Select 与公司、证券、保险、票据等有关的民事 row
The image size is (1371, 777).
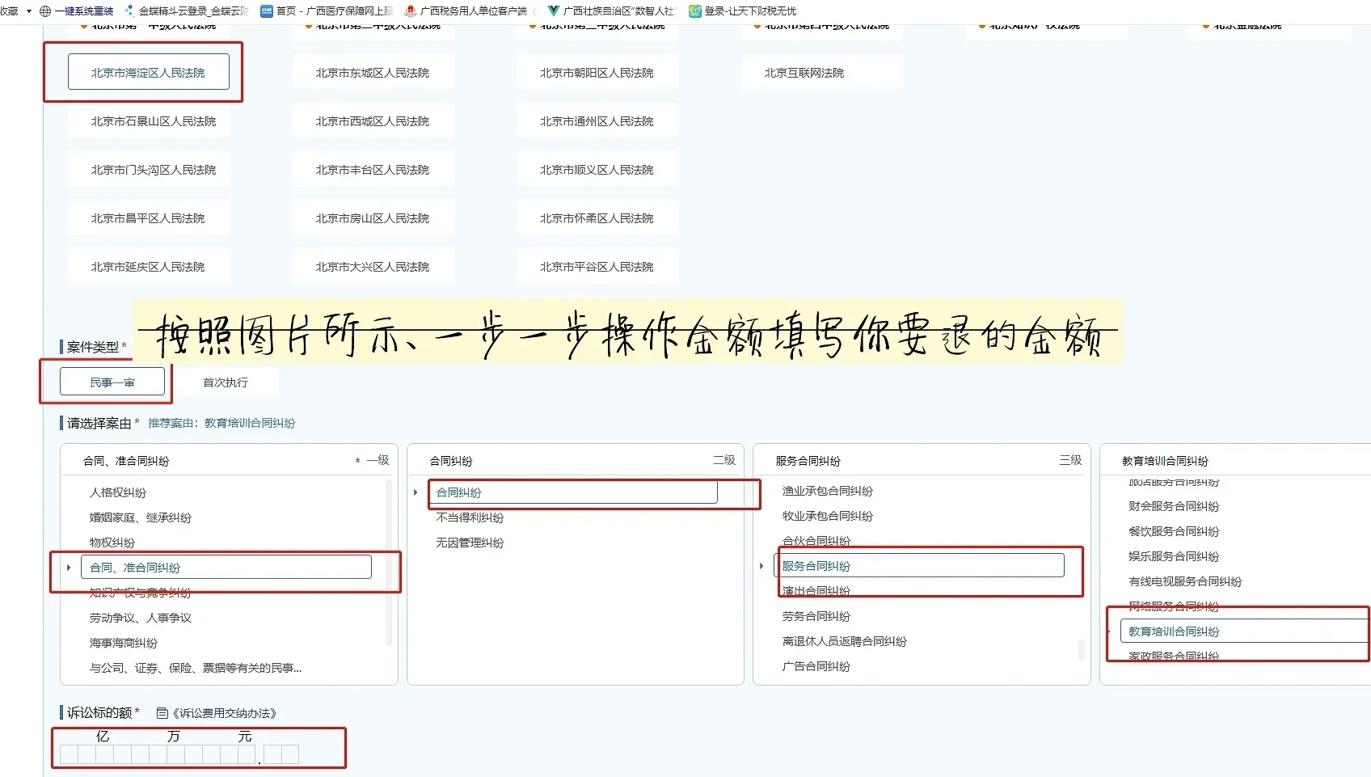point(196,668)
